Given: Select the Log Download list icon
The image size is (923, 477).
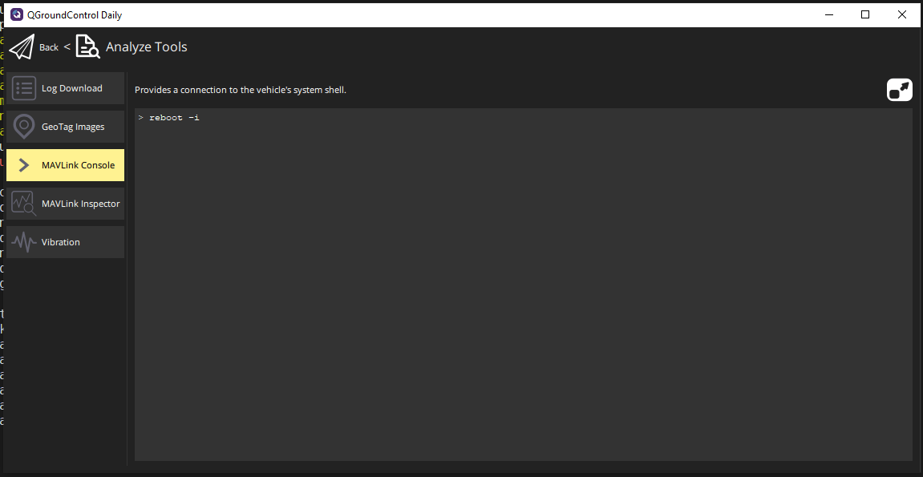Looking at the screenshot, I should click(x=23, y=87).
